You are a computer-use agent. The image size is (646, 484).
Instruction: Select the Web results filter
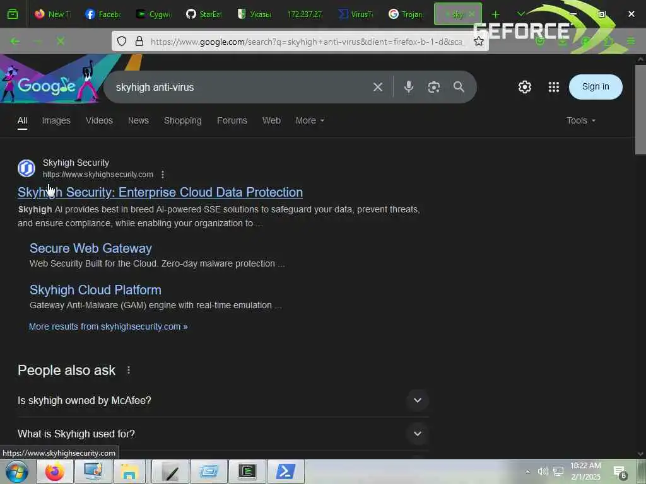(x=271, y=120)
